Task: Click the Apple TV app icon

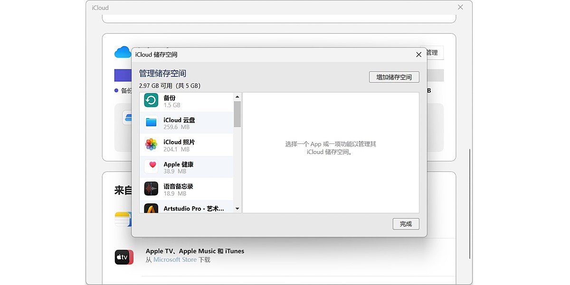Action: [123, 256]
